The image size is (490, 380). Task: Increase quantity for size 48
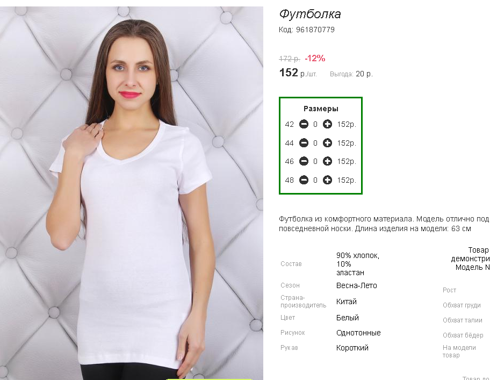pos(327,180)
